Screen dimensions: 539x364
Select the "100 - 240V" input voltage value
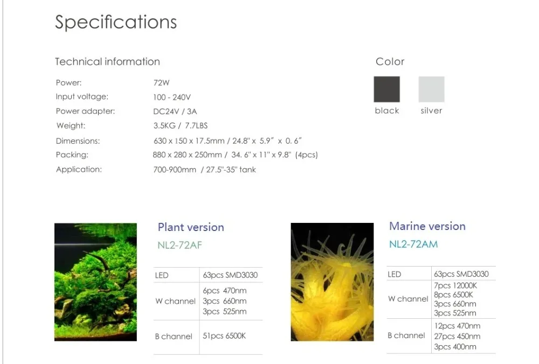[172, 97]
